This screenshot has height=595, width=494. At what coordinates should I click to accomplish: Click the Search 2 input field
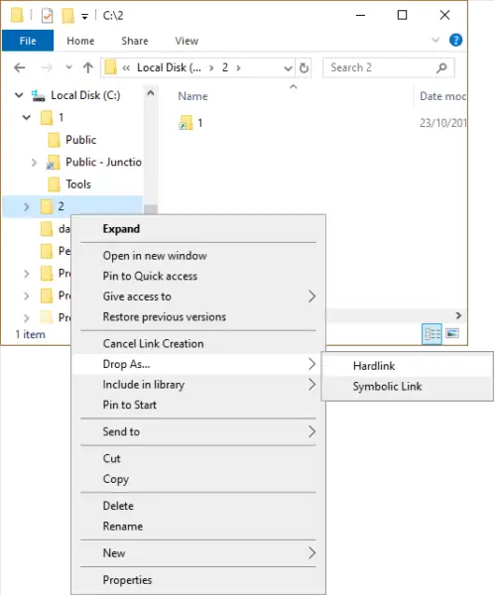pyautogui.click(x=381, y=67)
